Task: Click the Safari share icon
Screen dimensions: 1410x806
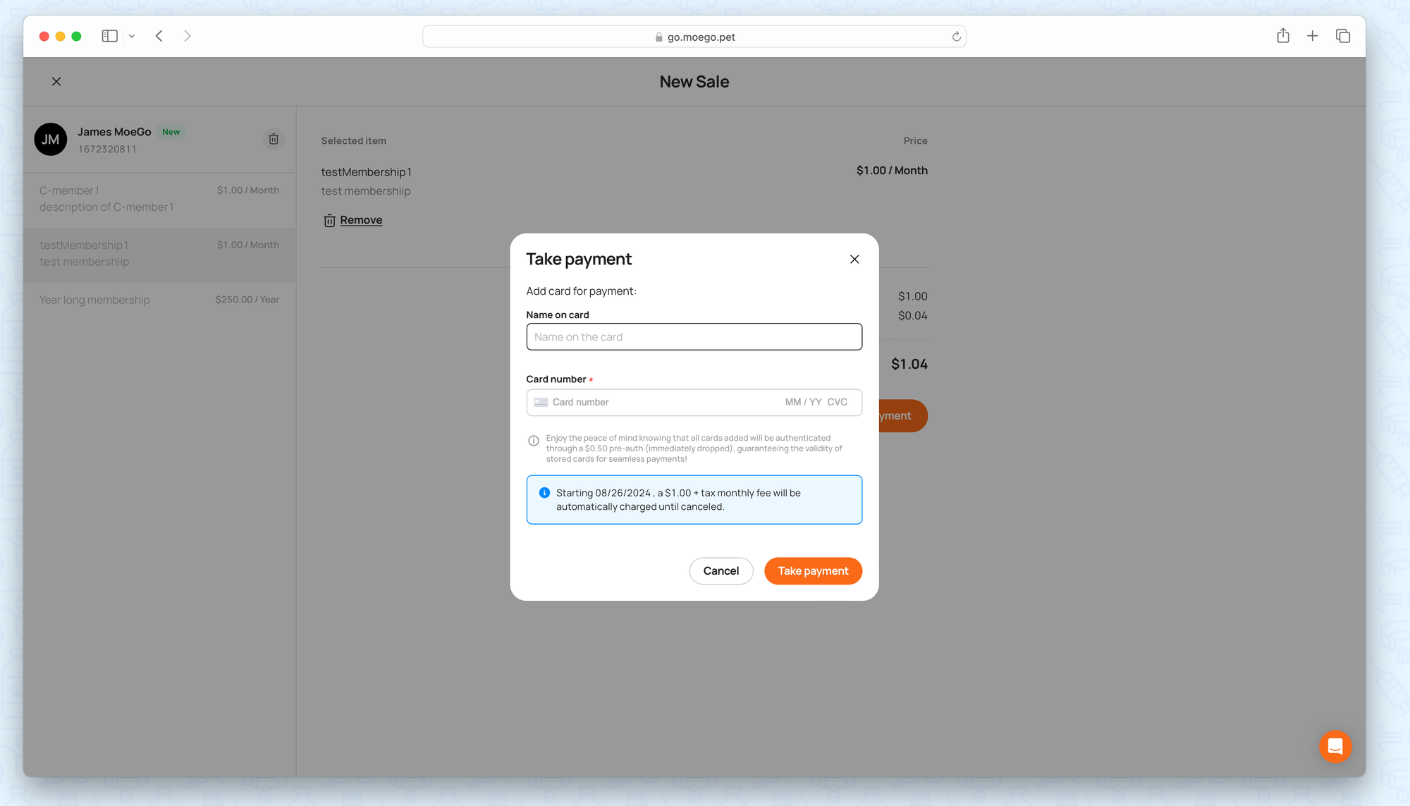Action: pyautogui.click(x=1282, y=36)
